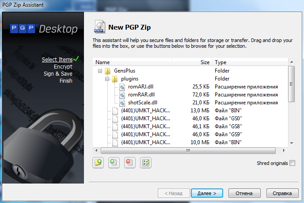Screen dimensions: 304x203
Task: Select the (4401)UMKT_HACK file sized 13,0 МБ
Action: tap(146, 111)
